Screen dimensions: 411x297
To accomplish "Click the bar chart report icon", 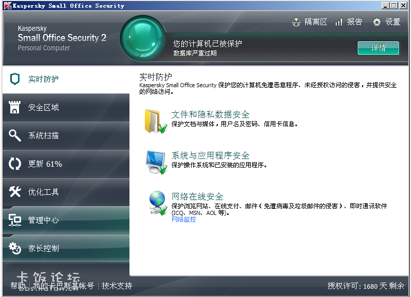I will point(339,22).
